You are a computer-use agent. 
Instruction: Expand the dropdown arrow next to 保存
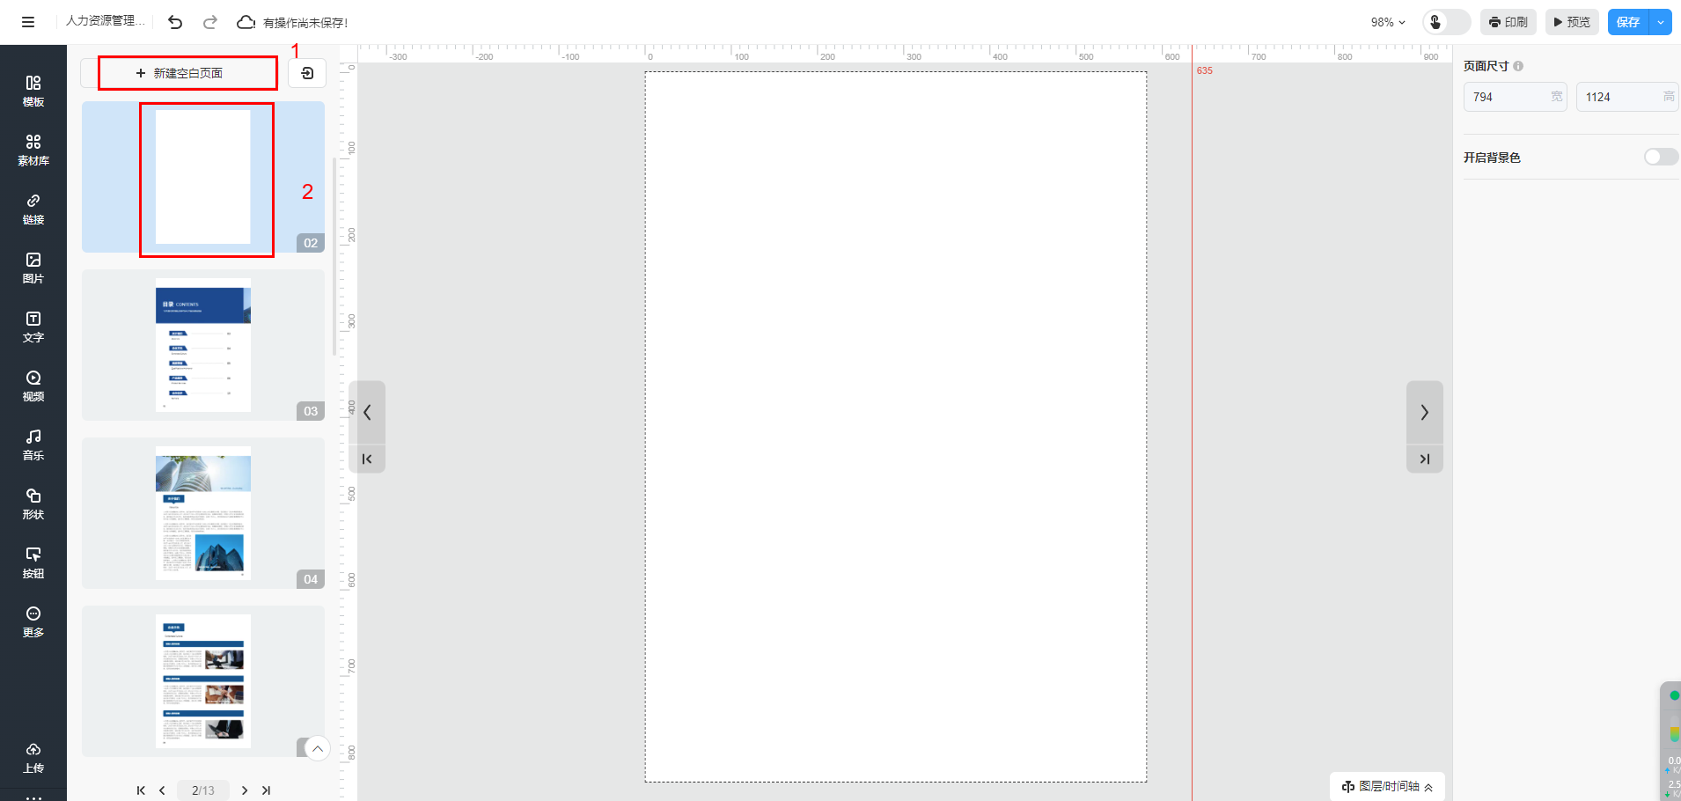click(x=1661, y=22)
